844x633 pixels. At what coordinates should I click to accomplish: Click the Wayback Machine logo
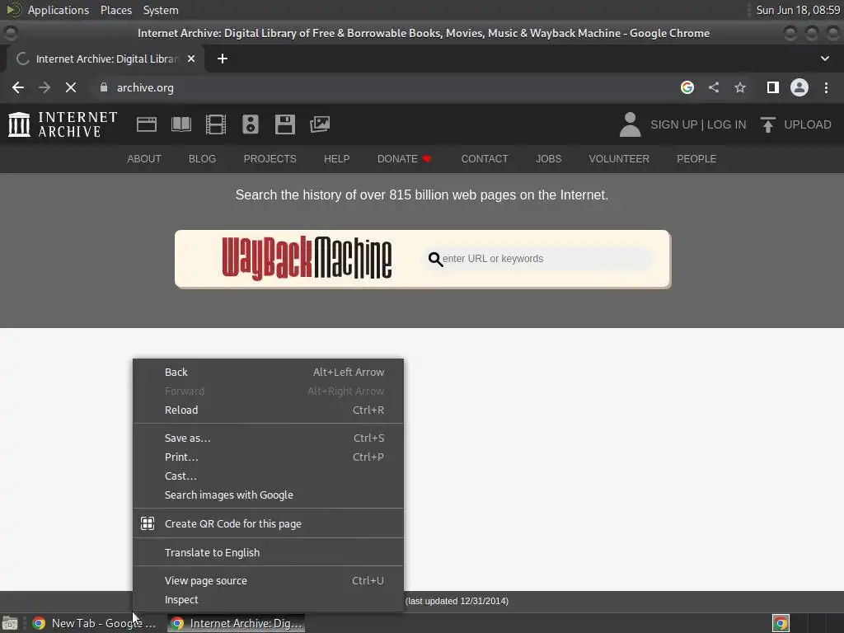307,258
